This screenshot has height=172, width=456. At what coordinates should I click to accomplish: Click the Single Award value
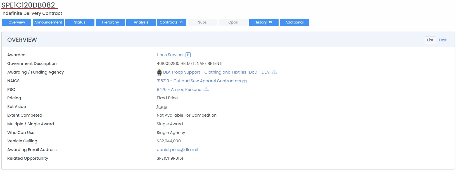[170, 124]
